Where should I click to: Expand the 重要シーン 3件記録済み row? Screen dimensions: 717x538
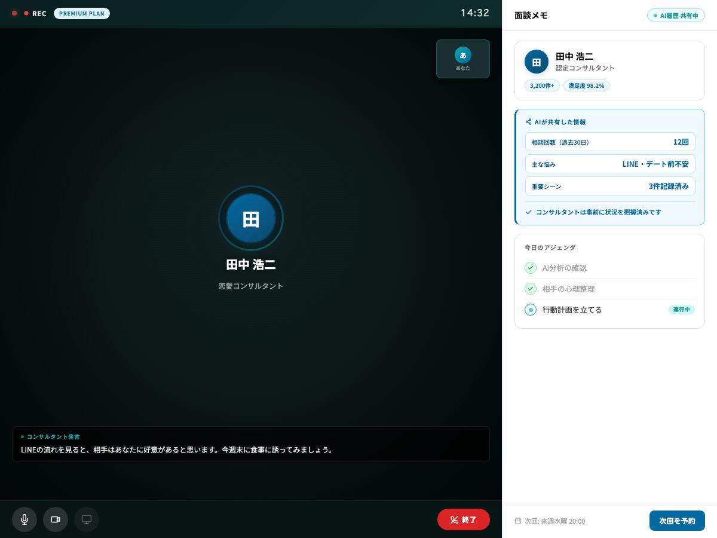(610, 186)
